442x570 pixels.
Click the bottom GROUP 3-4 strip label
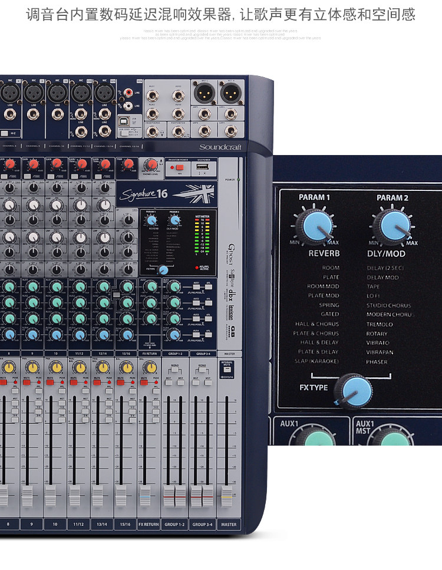(203, 525)
